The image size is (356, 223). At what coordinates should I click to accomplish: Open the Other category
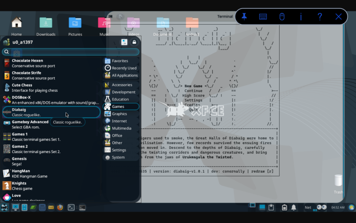(121, 143)
